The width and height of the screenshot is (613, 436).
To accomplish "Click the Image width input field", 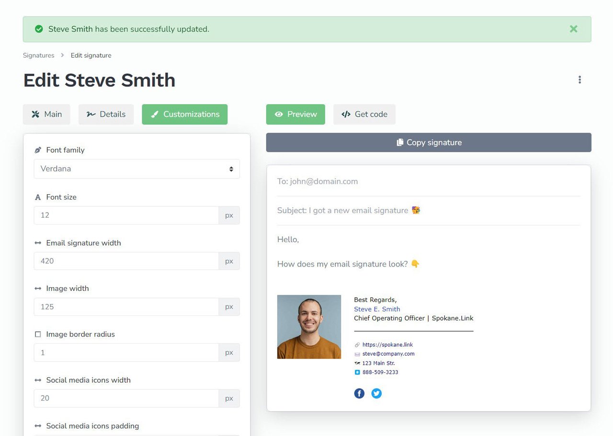I will tap(126, 307).
